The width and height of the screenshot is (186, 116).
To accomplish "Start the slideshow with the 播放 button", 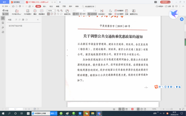I will coord(35,12).
